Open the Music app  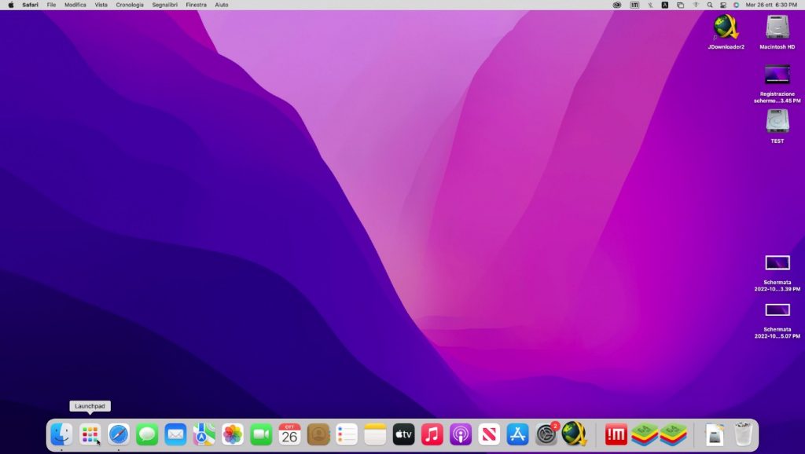[432, 435]
